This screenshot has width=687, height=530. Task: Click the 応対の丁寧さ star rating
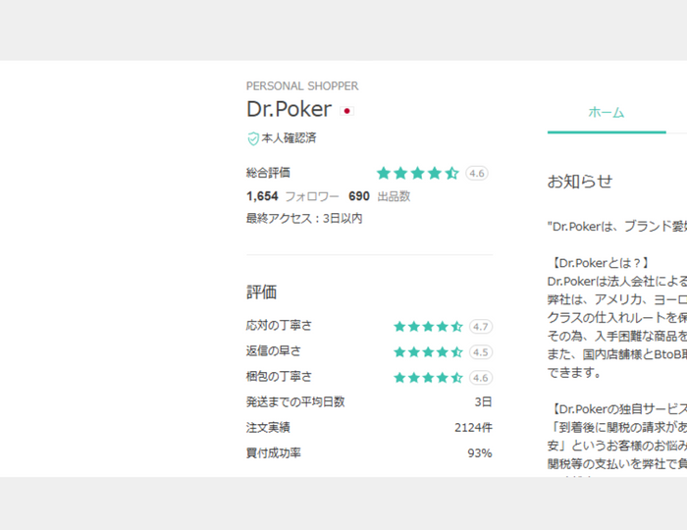tap(428, 326)
